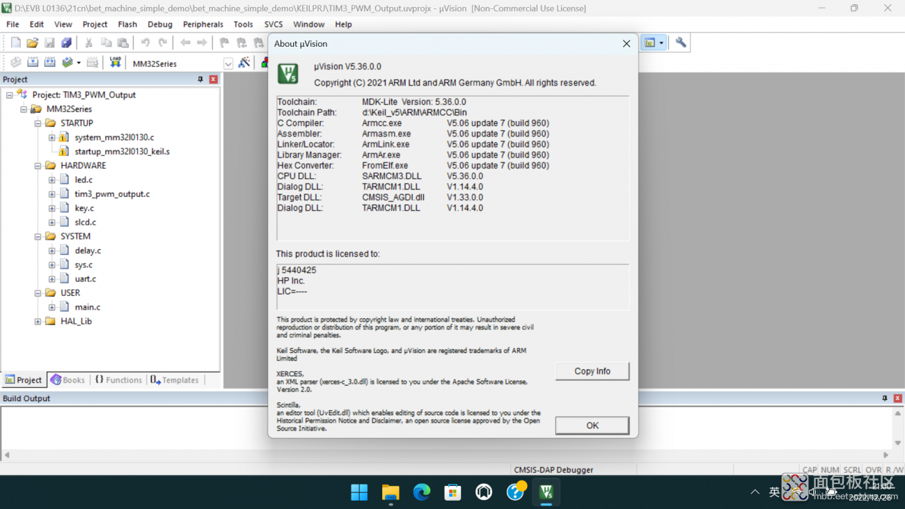905x509 pixels.
Task: Open Microsoft Edge from the taskbar
Action: coord(422,492)
